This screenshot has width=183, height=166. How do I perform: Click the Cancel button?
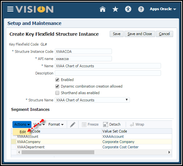(164, 34)
